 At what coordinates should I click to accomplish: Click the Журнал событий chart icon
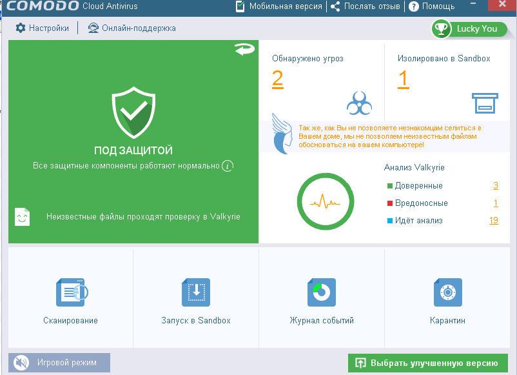click(322, 292)
